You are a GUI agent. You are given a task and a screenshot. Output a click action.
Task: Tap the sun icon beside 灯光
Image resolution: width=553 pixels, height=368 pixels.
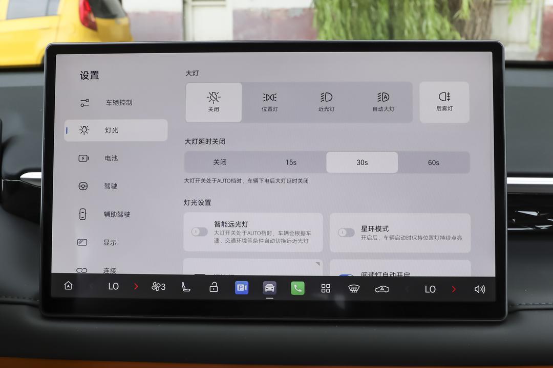[84, 130]
